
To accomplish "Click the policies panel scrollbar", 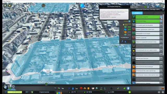I will coord(163,35).
